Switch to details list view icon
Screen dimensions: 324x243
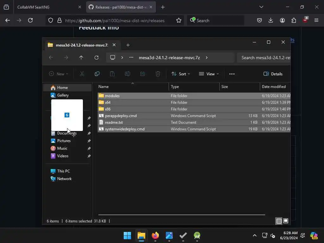279,221
